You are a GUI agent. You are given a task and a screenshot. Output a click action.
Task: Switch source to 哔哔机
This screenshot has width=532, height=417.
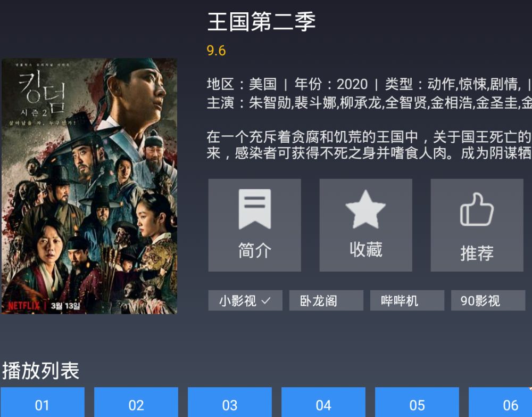pos(407,300)
